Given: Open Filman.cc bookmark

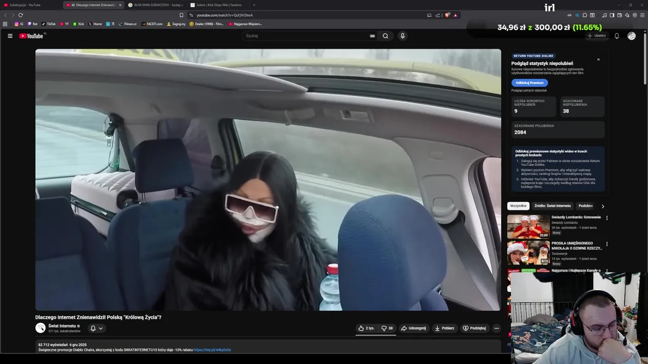Looking at the screenshot, I should pos(128,24).
